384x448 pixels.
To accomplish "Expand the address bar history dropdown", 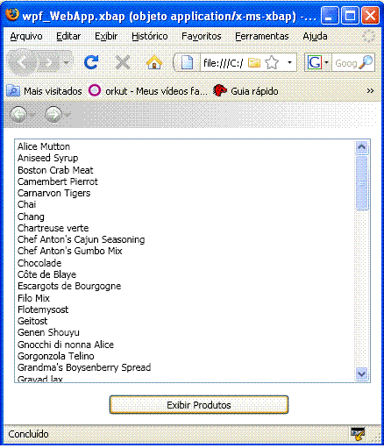I will [x=289, y=62].
